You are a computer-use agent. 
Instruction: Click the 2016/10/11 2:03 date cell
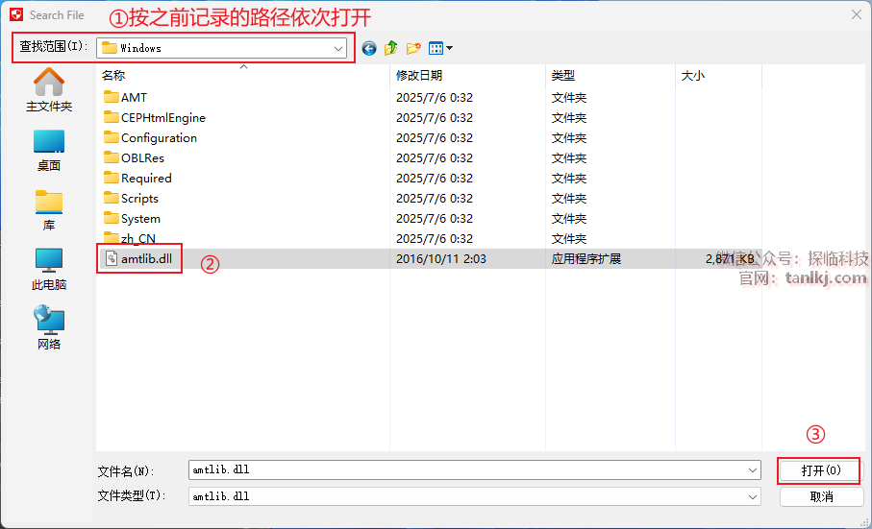441,259
